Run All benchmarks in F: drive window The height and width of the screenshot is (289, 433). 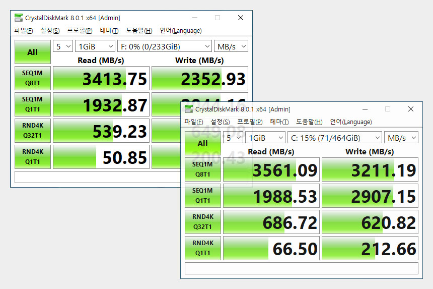33,52
